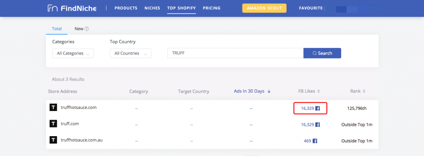
Task: Click the FindNiche logo
Action: click(x=72, y=8)
